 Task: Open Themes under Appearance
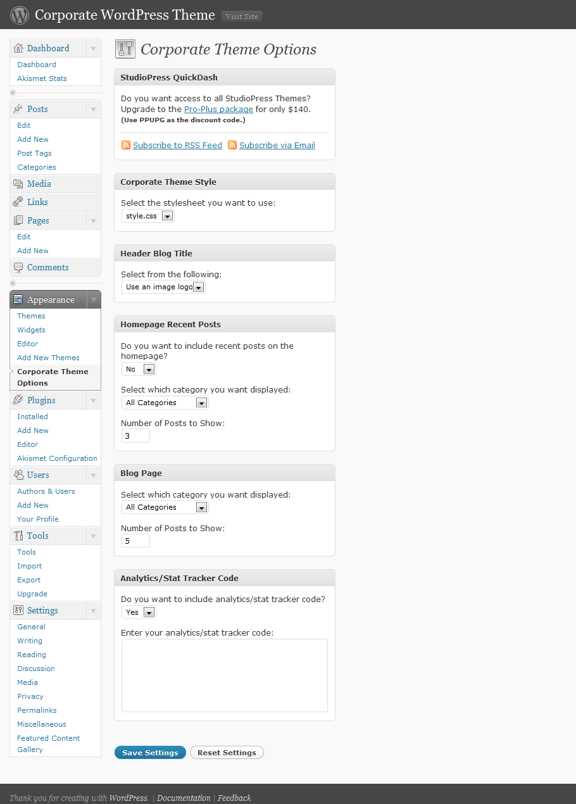pos(31,316)
